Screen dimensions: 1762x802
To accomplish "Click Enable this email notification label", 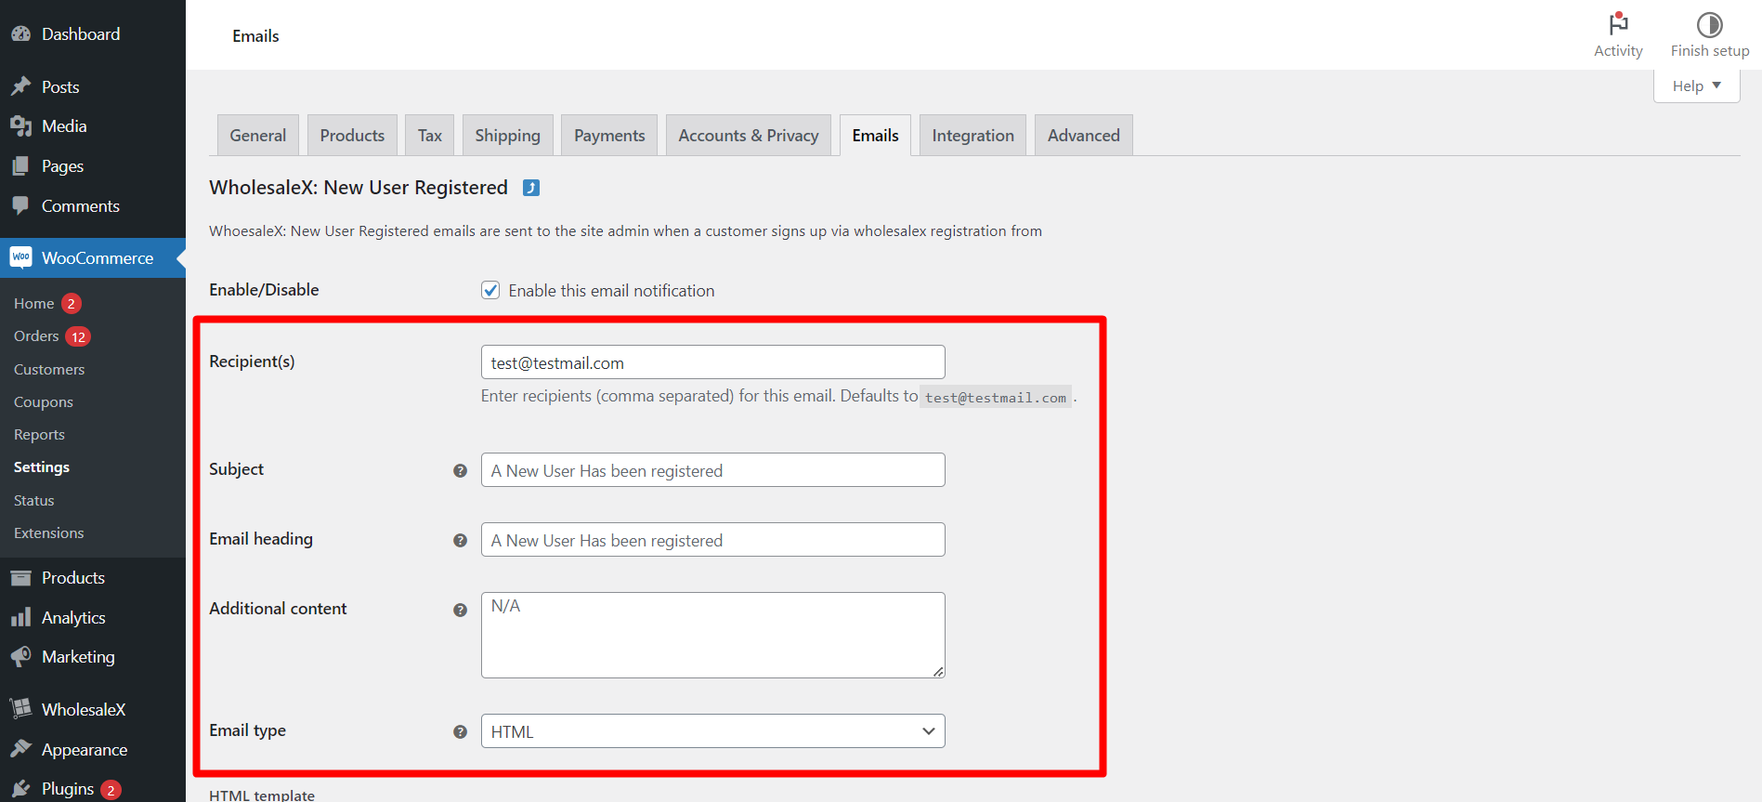I will click(x=611, y=291).
